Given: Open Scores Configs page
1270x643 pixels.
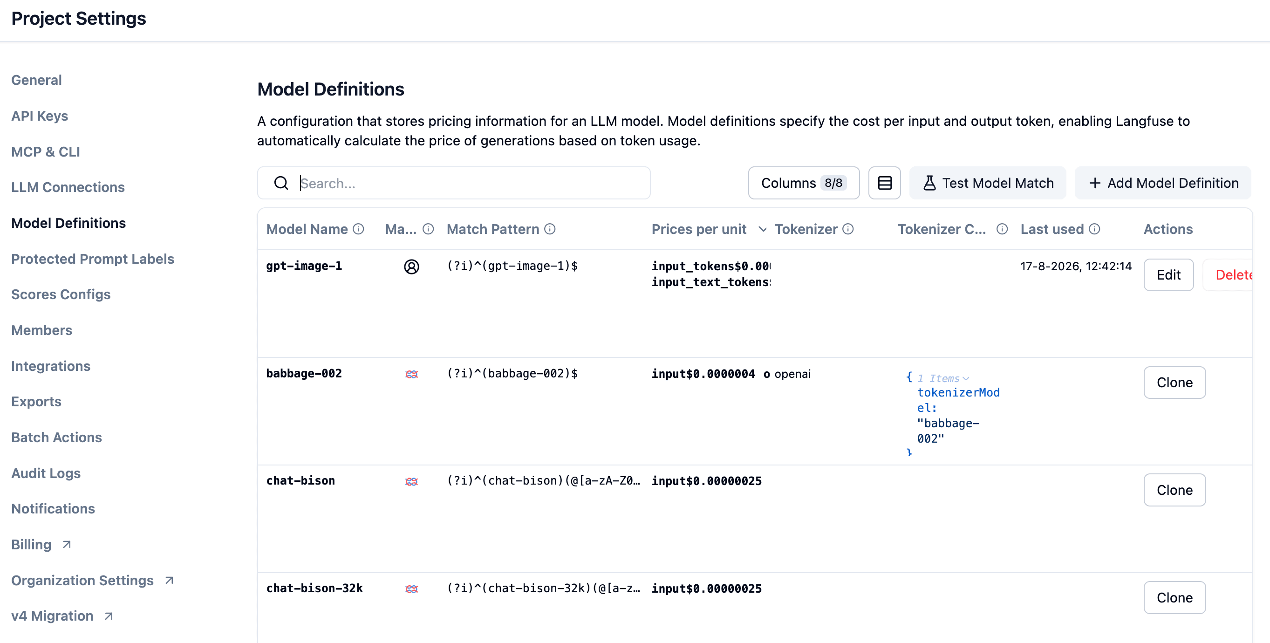Looking at the screenshot, I should click(x=61, y=294).
